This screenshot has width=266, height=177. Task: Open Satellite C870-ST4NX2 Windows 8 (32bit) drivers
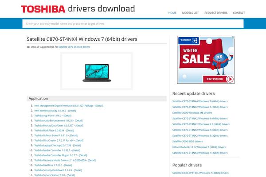(x=200, y=135)
